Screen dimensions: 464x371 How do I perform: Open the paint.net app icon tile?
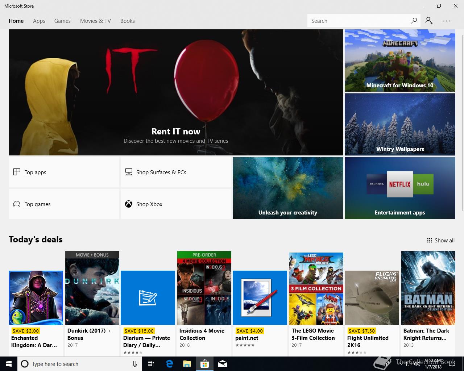click(x=260, y=298)
